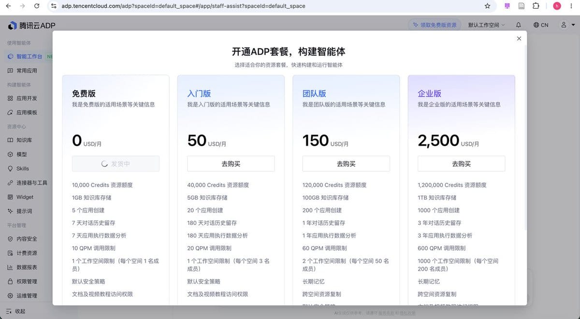
Task: Click 40,000 Credits 资源额度 text
Action: (218, 185)
